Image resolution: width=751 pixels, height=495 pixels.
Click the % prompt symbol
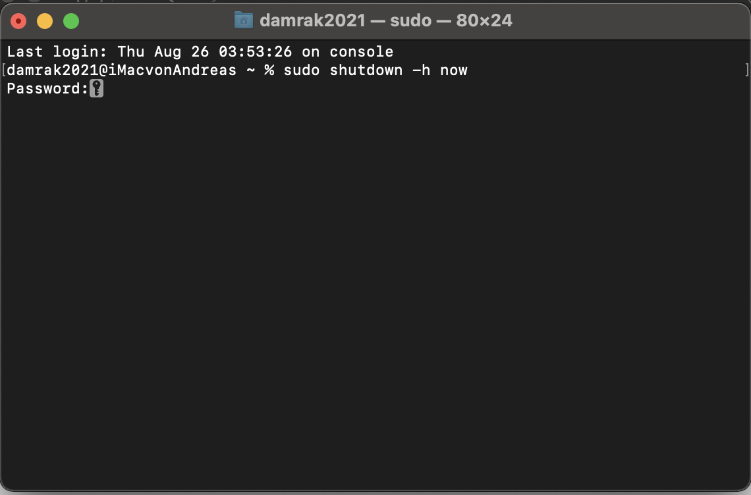coord(269,70)
